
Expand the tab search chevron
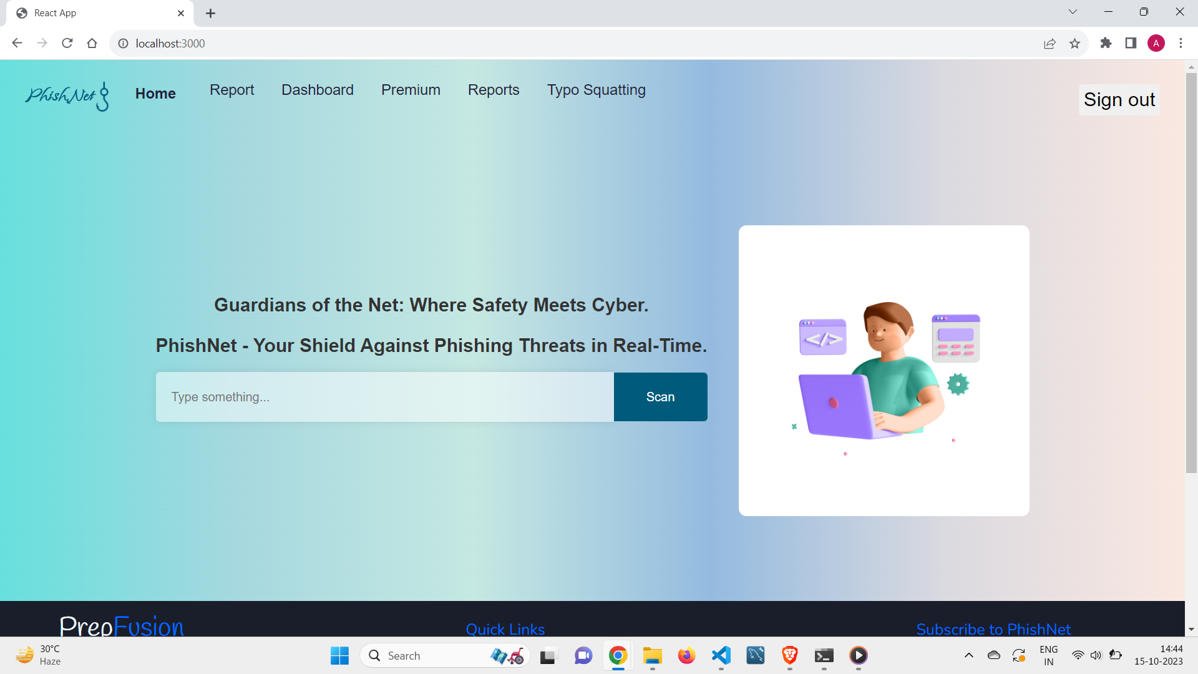click(1073, 12)
